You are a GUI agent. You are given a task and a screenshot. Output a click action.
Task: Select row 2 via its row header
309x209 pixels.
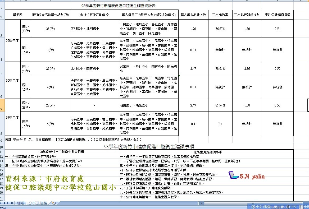coord(2,15)
